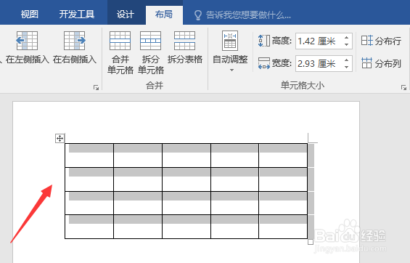Screen dimensions: 410x263
Task: Increase row height with up stepper
Action: 347,38
